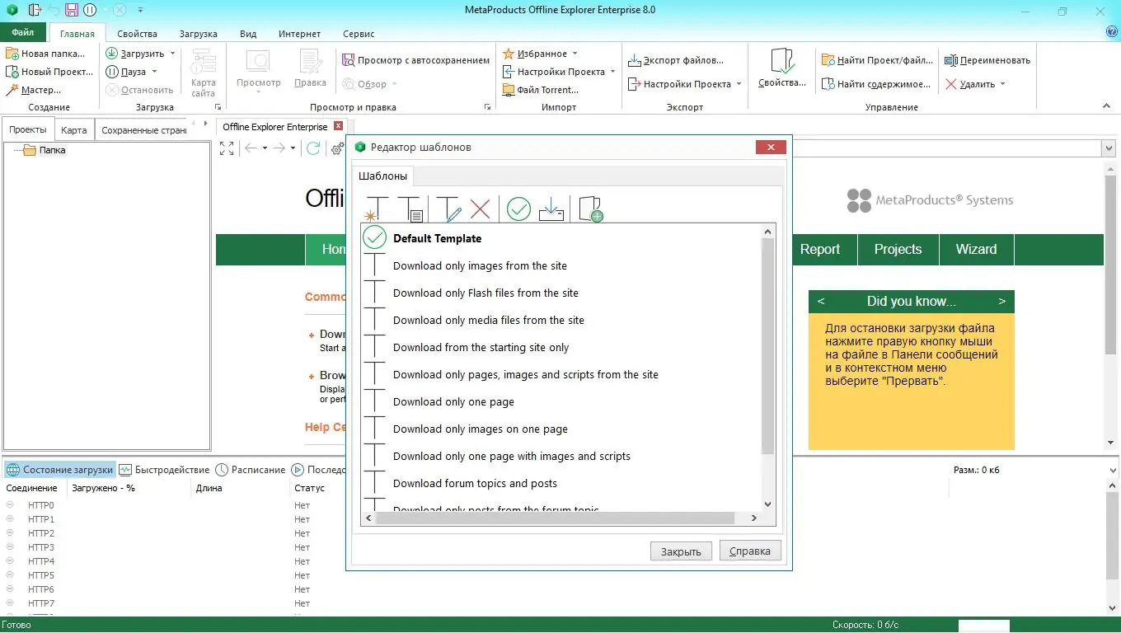This screenshot has width=1121, height=633.
Task: Open the Вид ribbon tab
Action: pos(248,34)
